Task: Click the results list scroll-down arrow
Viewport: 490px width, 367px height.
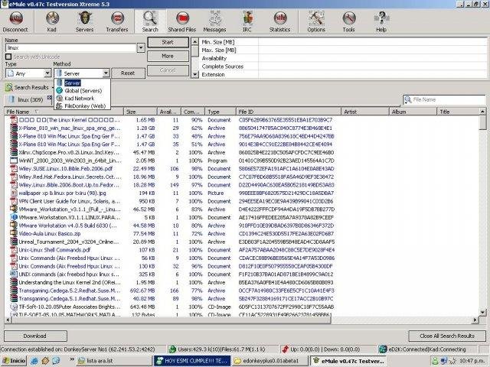Action: (x=482, y=312)
